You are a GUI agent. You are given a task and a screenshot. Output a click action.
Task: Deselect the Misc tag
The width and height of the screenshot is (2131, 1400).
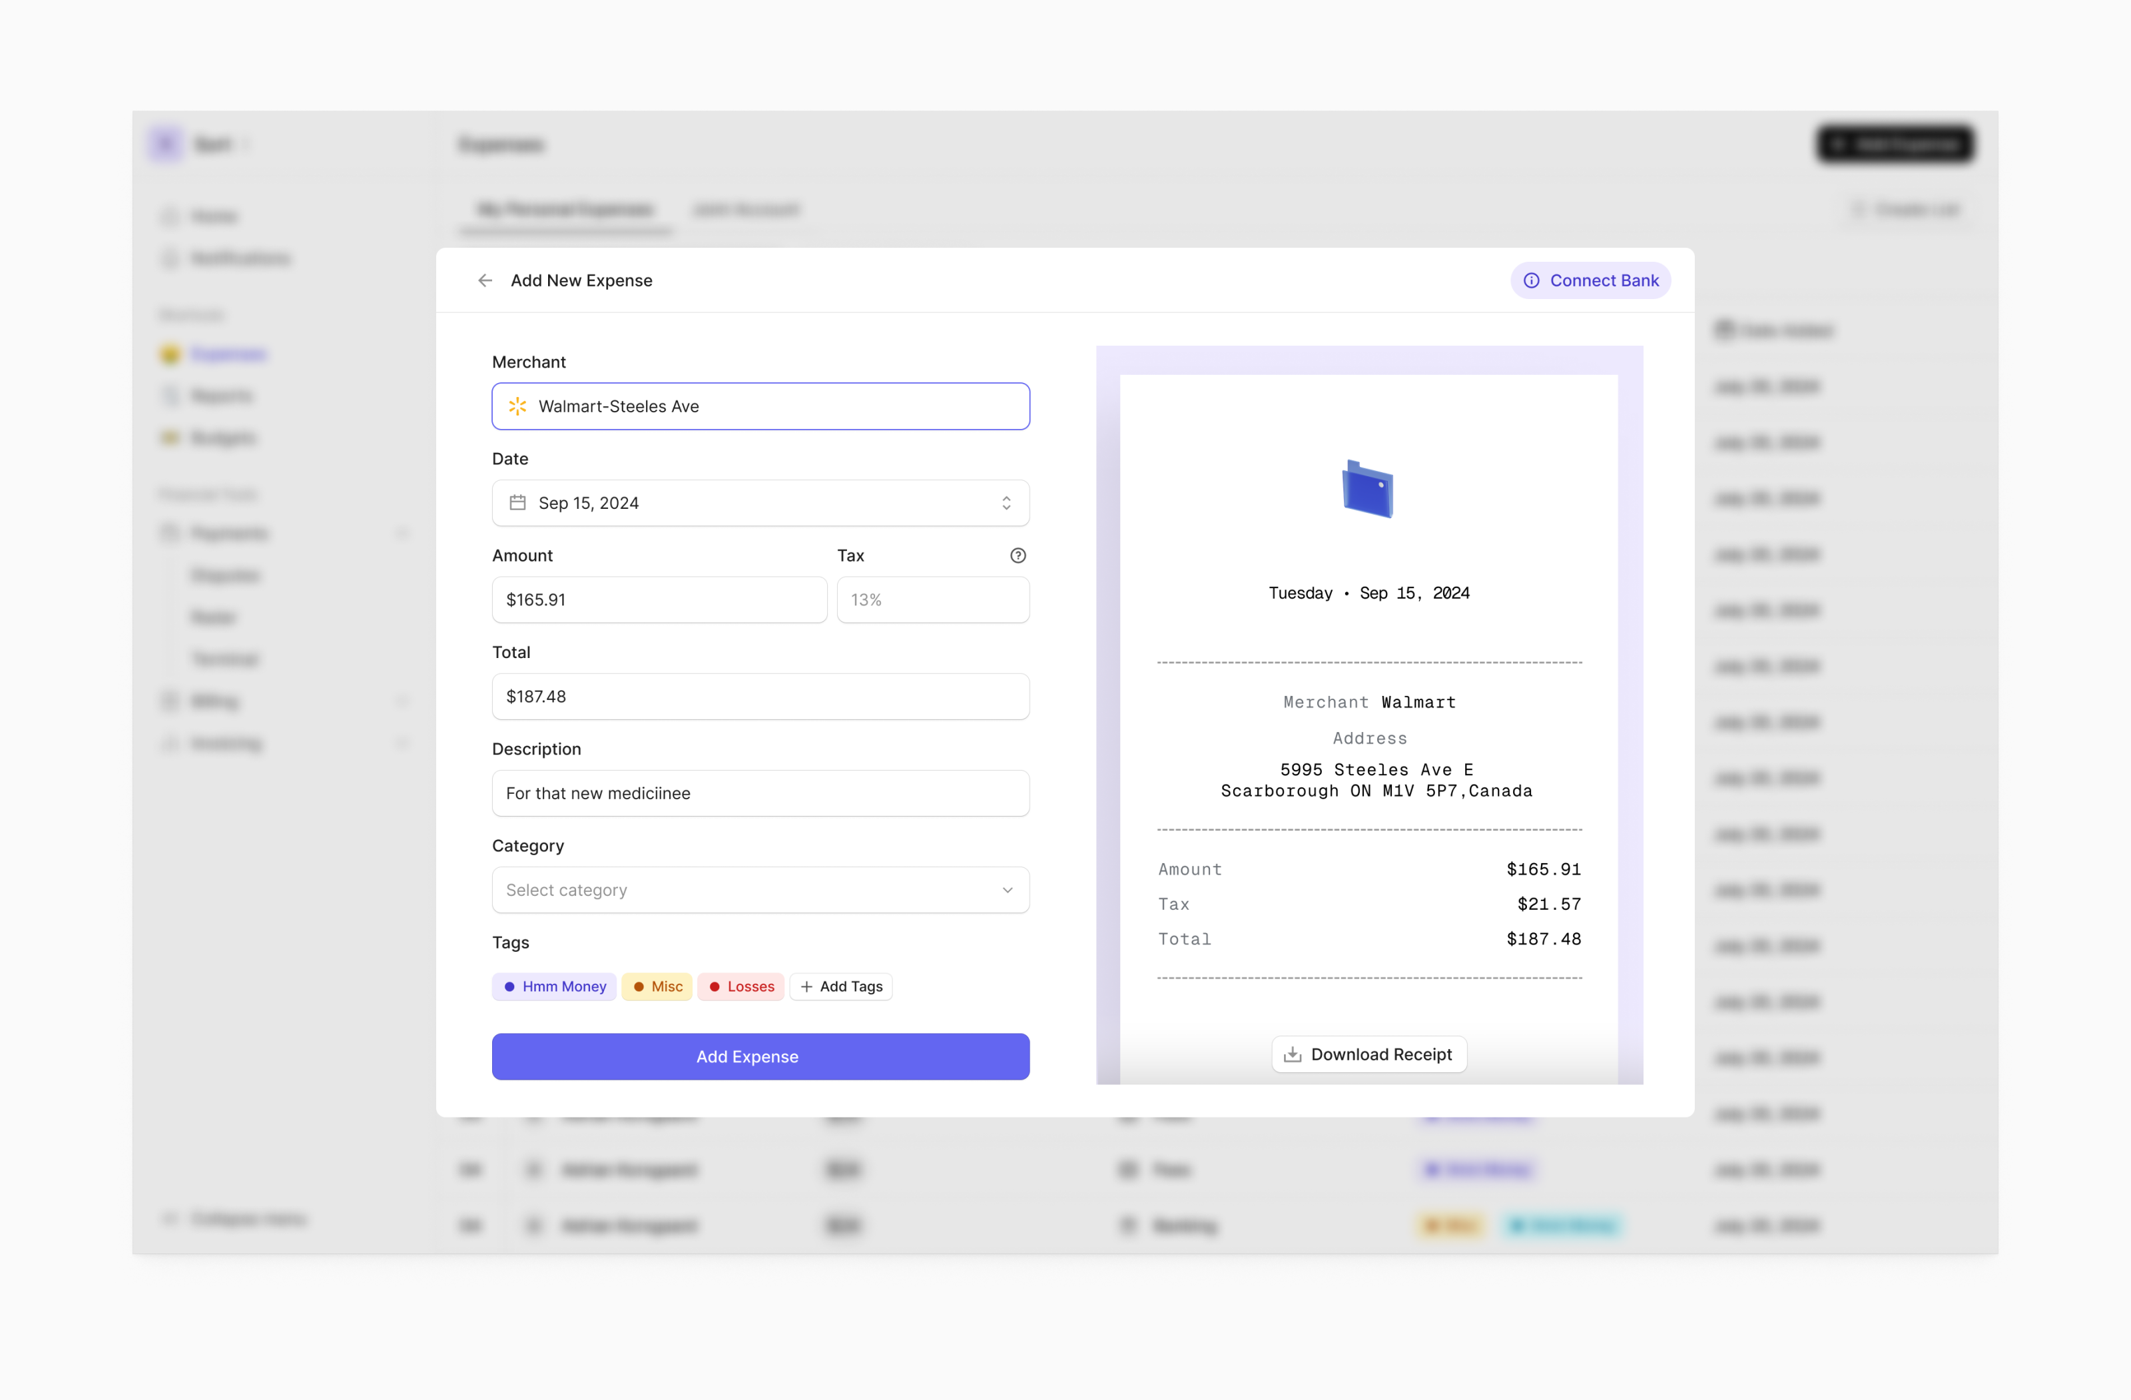tap(657, 986)
